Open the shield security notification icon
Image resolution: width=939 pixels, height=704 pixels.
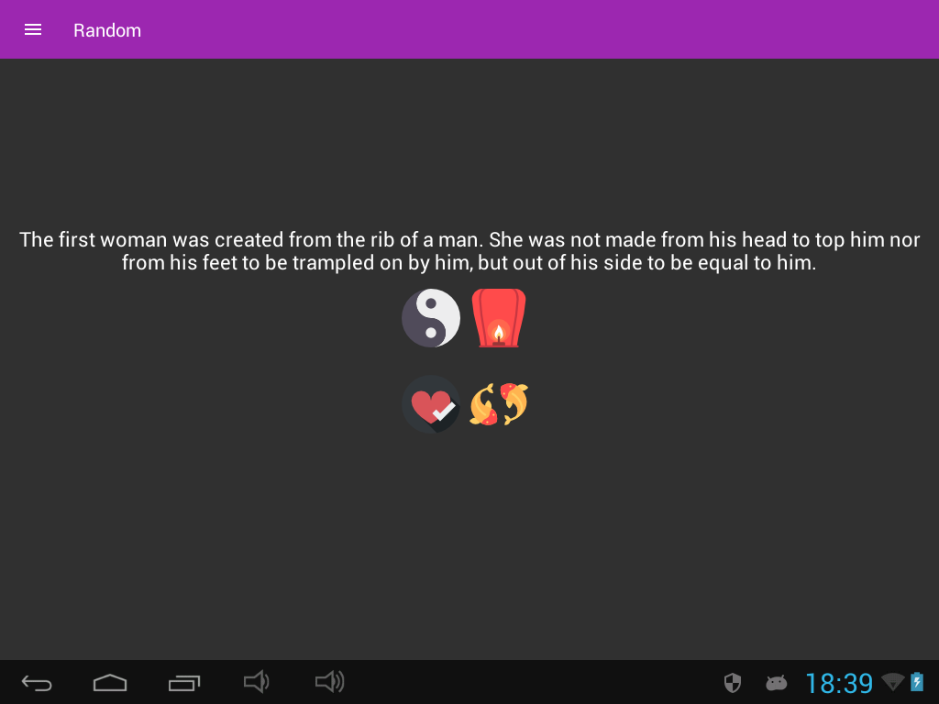click(733, 682)
